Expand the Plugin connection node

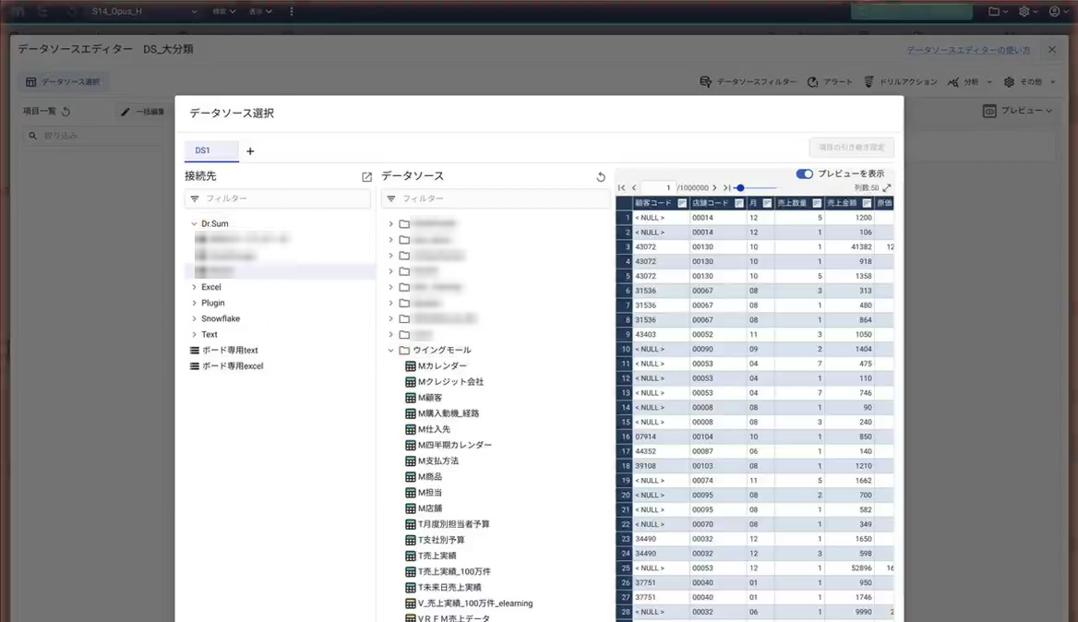pyautogui.click(x=194, y=303)
